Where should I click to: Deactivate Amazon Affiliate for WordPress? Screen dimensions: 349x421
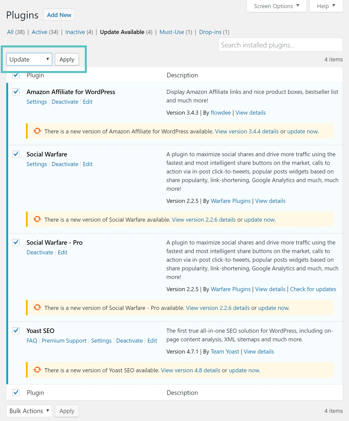pyautogui.click(x=65, y=102)
